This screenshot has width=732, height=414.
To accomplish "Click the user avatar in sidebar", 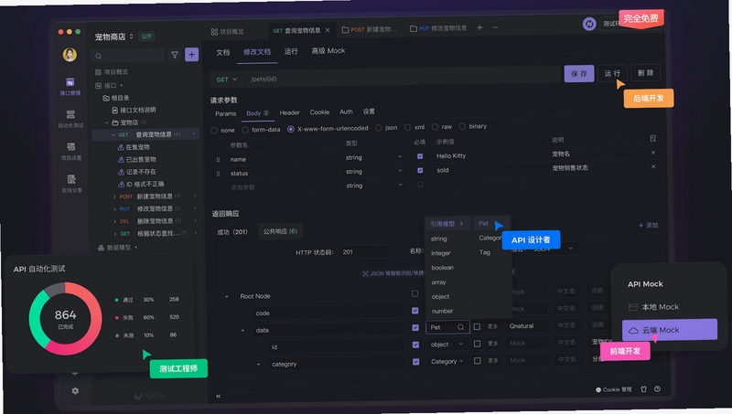I will click(x=70, y=55).
